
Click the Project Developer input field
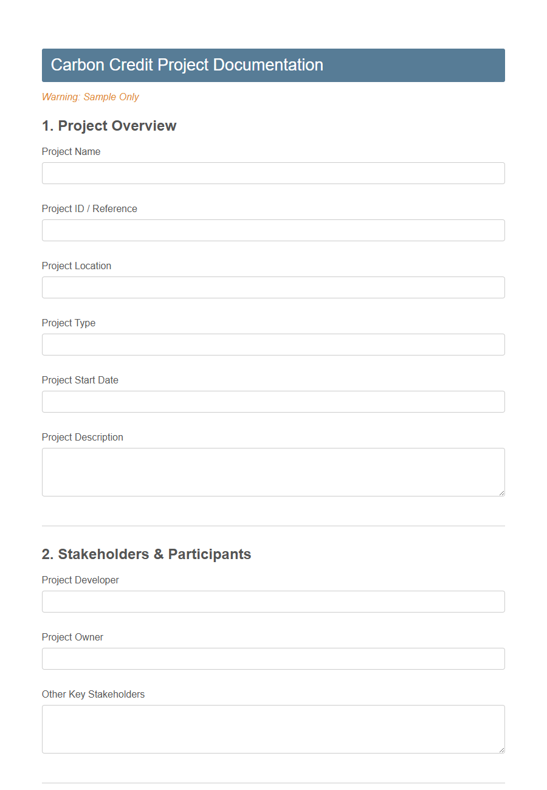(273, 602)
